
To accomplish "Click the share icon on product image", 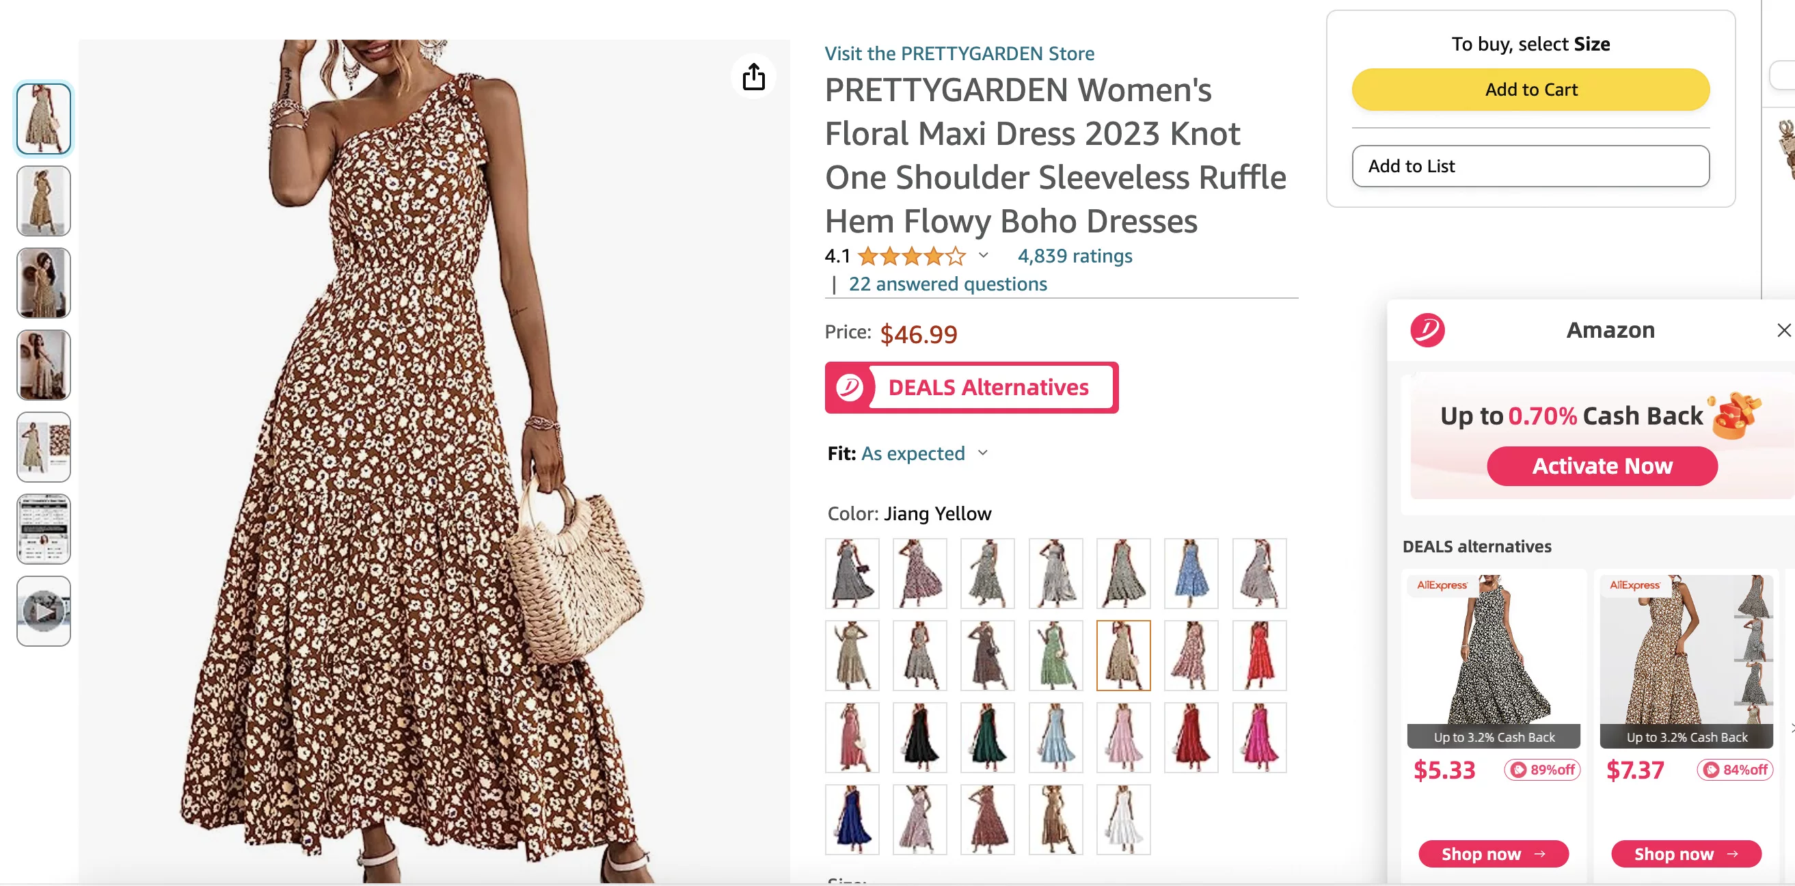I will pyautogui.click(x=753, y=77).
